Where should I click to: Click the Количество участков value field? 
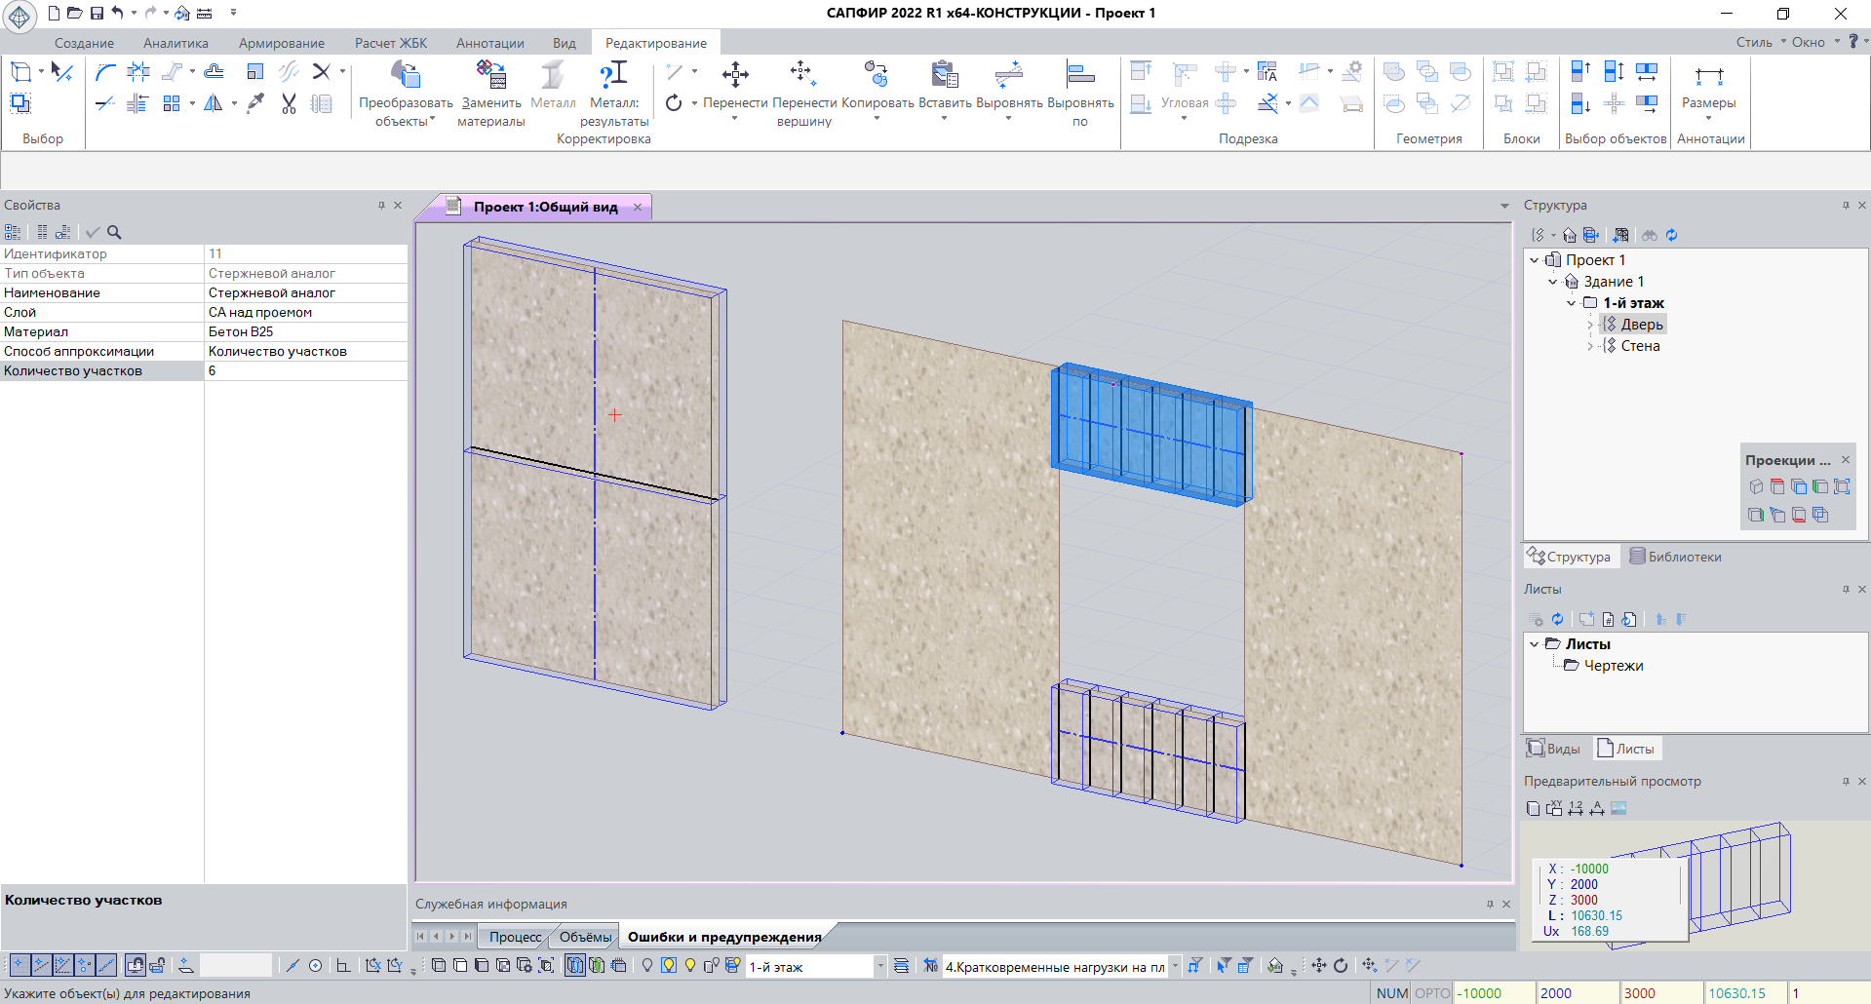coord(304,370)
